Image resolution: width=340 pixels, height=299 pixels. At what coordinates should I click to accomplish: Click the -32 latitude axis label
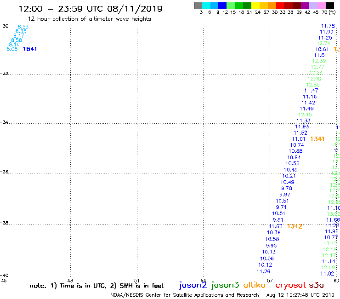coord(4,74)
